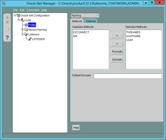Switch to the External tab

click(91, 21)
